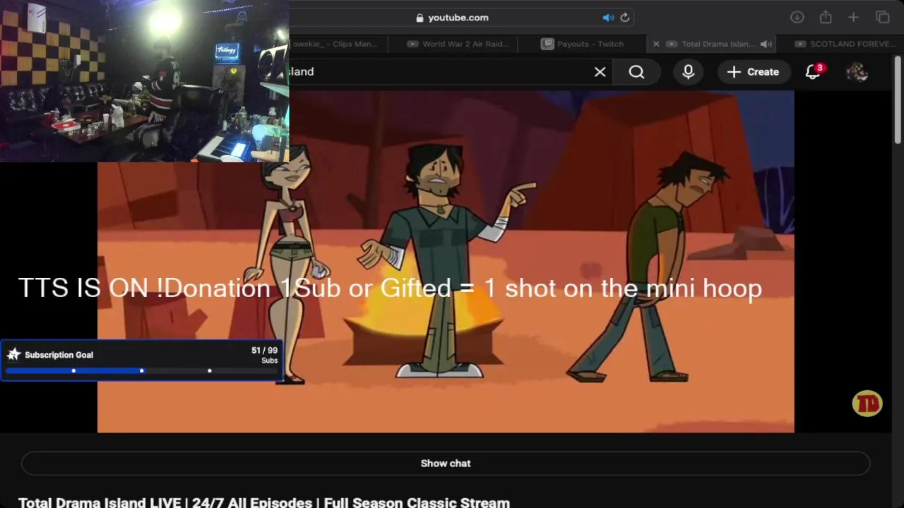Show Safari downloads
This screenshot has height=508, width=904.
797,18
